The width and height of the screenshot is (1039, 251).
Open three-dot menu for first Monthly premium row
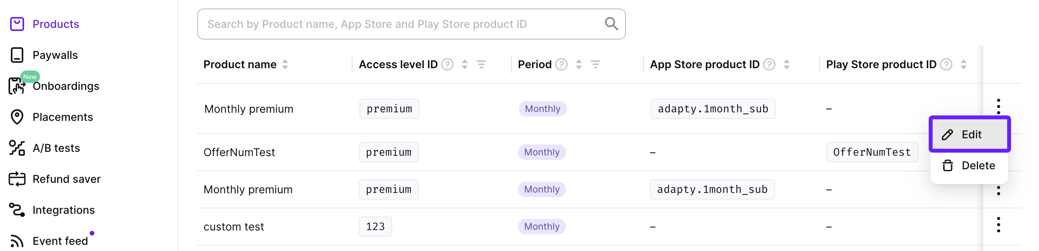tap(998, 106)
